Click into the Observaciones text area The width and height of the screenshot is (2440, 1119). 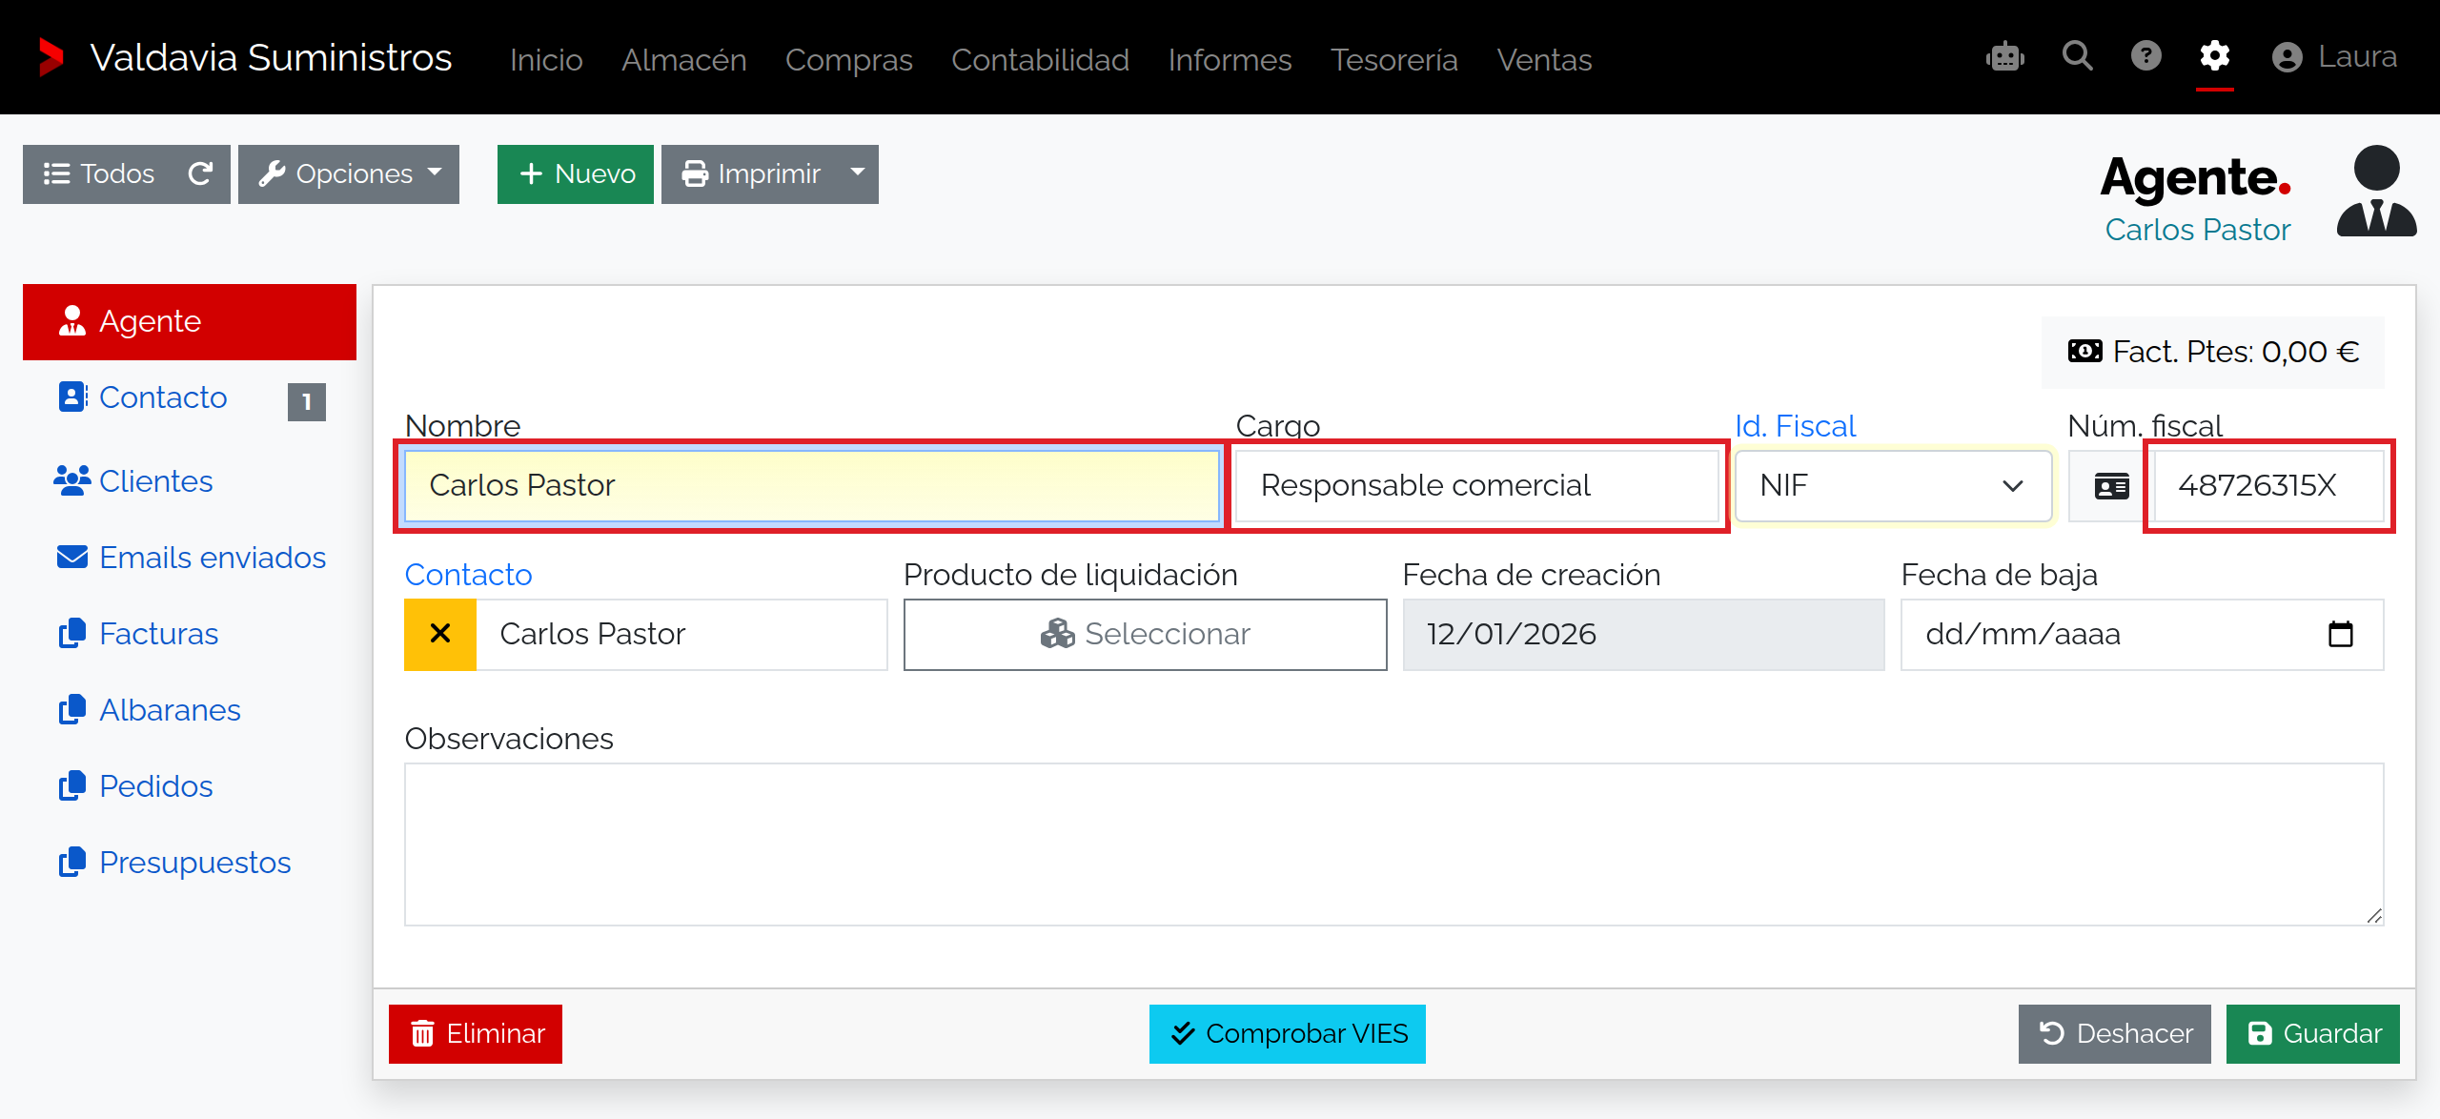click(x=1394, y=844)
